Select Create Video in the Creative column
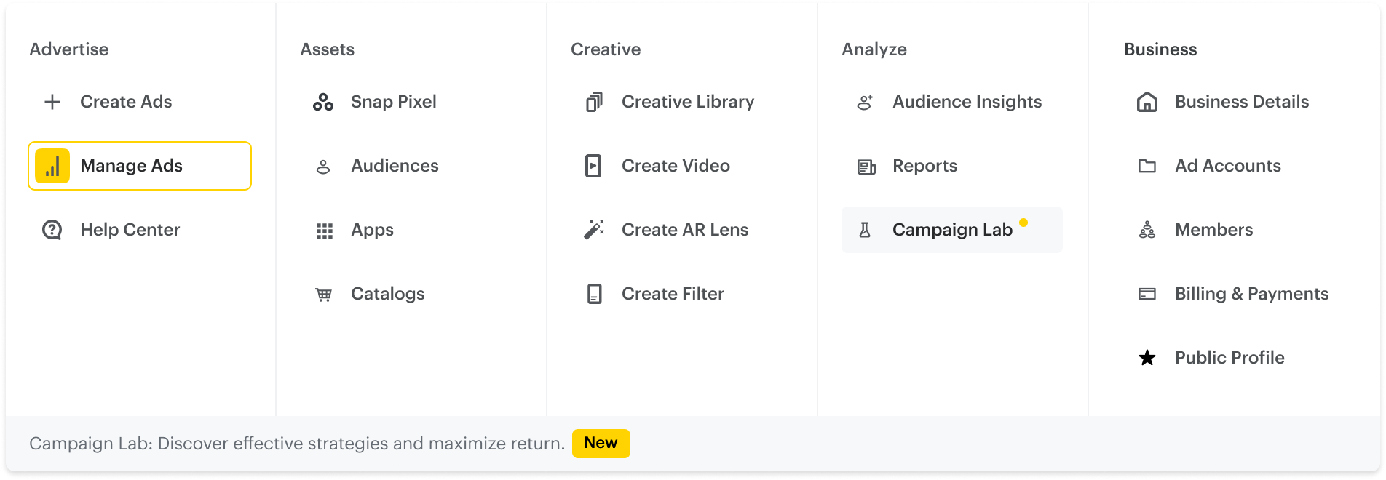This screenshot has width=1386, height=480. (676, 166)
